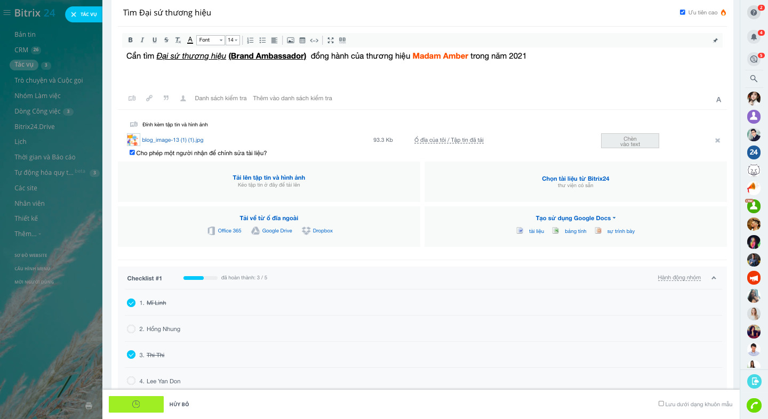Click the green save task button
This screenshot has width=768, height=419.
point(136,404)
